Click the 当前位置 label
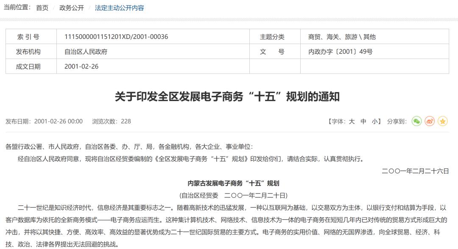The image size is (458, 249). [x=17, y=8]
